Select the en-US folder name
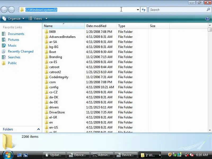 54,127
